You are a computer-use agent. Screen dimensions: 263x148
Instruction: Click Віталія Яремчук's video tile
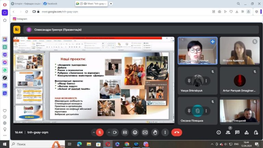(x=240, y=50)
